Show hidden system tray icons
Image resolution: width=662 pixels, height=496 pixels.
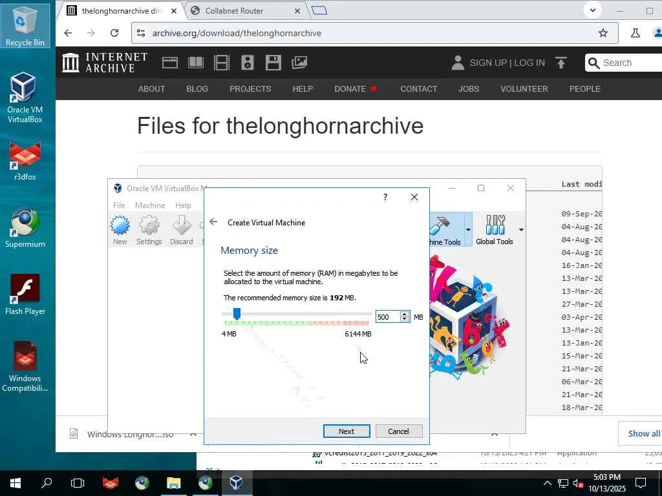[x=547, y=483]
